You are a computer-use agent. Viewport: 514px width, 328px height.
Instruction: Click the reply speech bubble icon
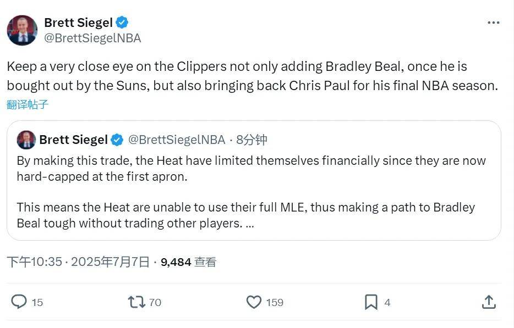point(20,302)
